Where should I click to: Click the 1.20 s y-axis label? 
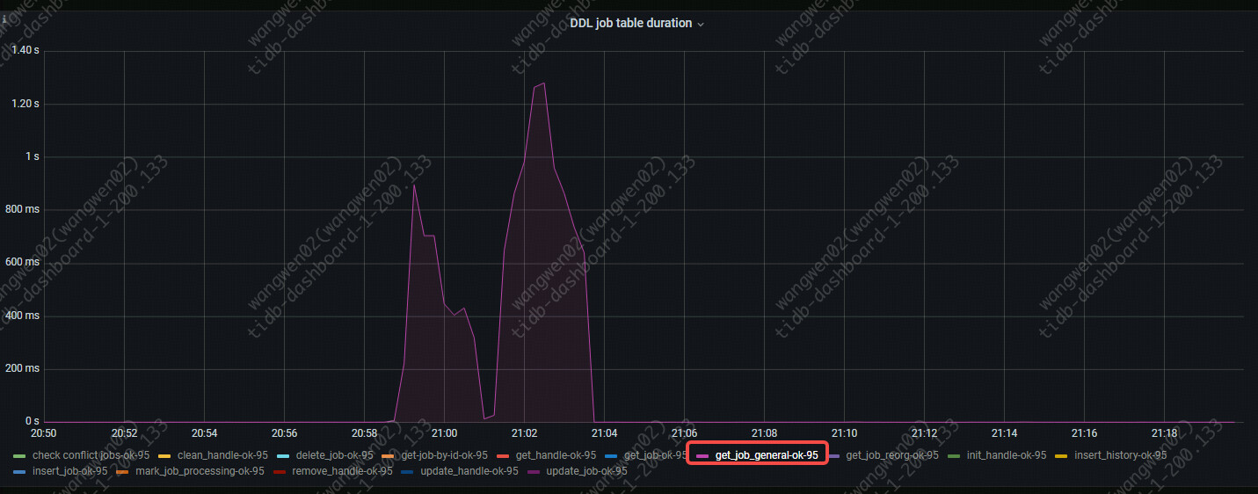click(x=25, y=104)
